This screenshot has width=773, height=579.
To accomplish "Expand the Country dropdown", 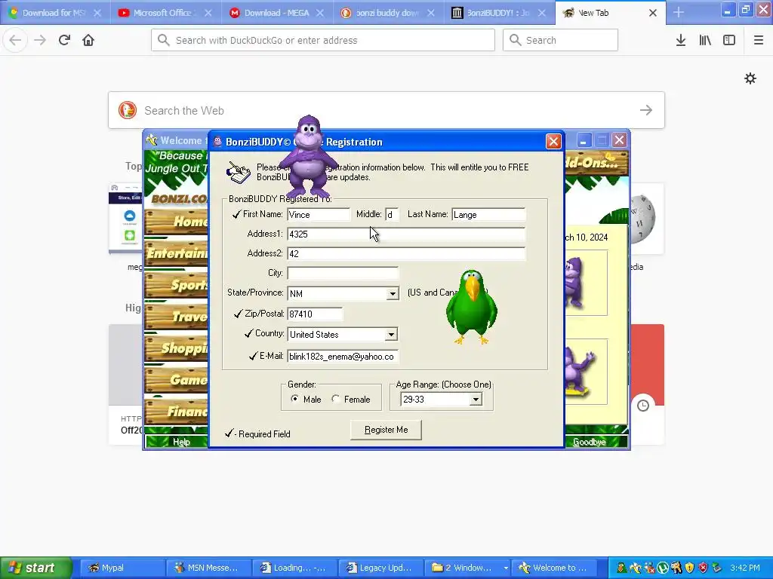I will click(391, 334).
